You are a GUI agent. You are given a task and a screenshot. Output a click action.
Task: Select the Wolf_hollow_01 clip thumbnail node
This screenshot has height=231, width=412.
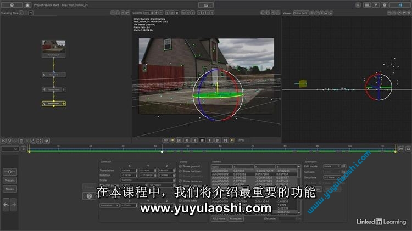(x=54, y=49)
